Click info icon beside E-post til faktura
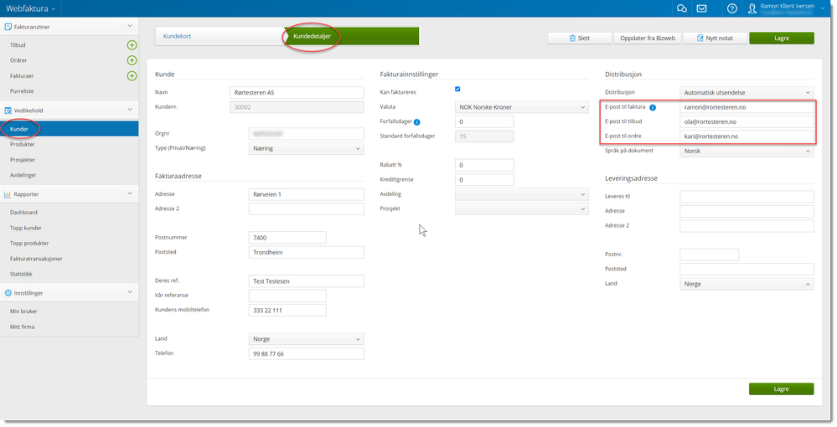The image size is (837, 427). (x=653, y=107)
